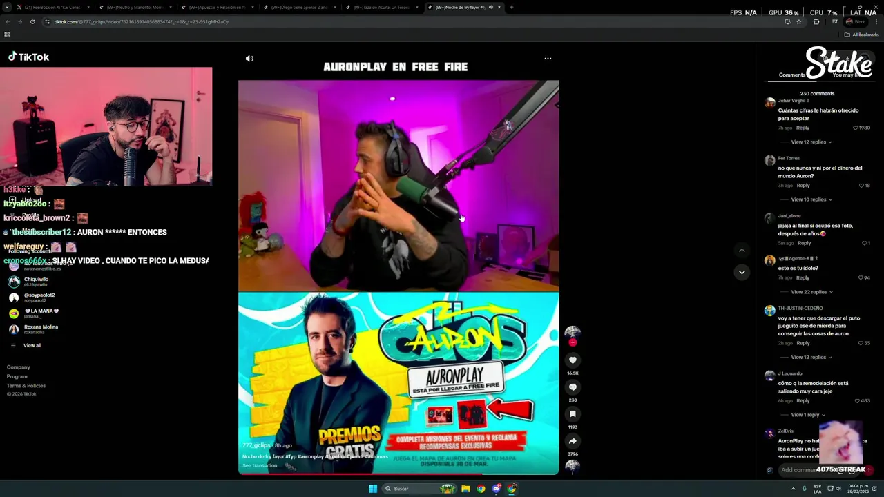Reply to Johar Virghil's comment
Screen dimensions: 884x497
click(x=803, y=128)
